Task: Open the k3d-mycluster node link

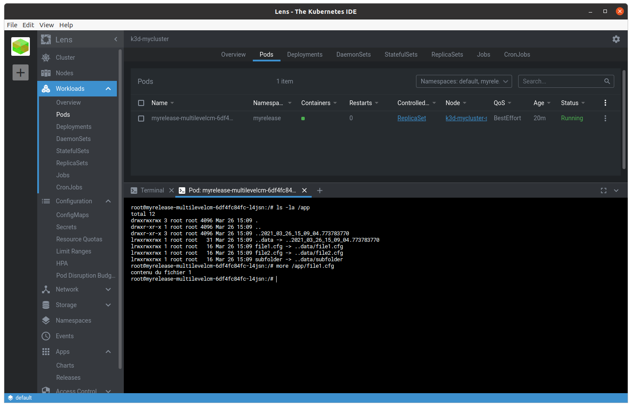Action: [466, 118]
